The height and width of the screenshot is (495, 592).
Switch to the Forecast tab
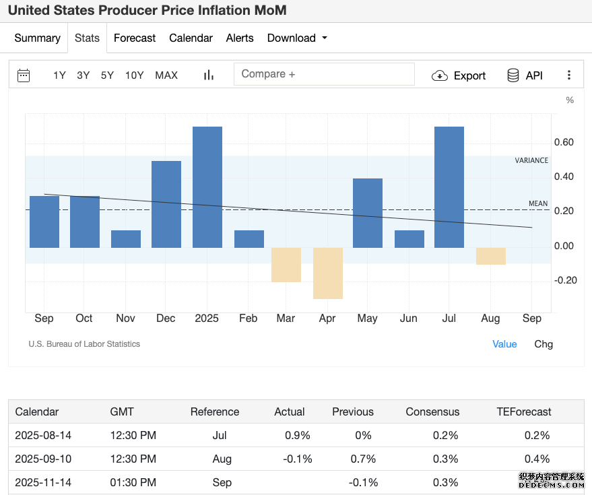click(x=135, y=38)
